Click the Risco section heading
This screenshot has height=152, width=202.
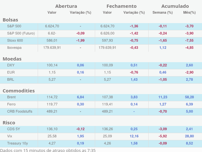pos(9,123)
